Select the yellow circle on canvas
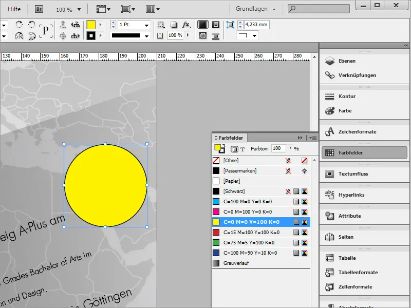Viewport: 411px width, 308px height. click(x=106, y=185)
